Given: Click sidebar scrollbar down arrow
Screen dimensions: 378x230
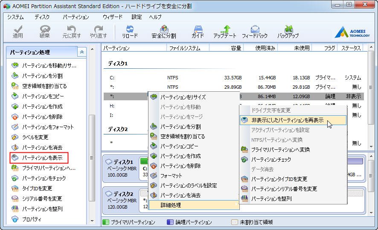Looking at the screenshot, I should (x=92, y=220).
